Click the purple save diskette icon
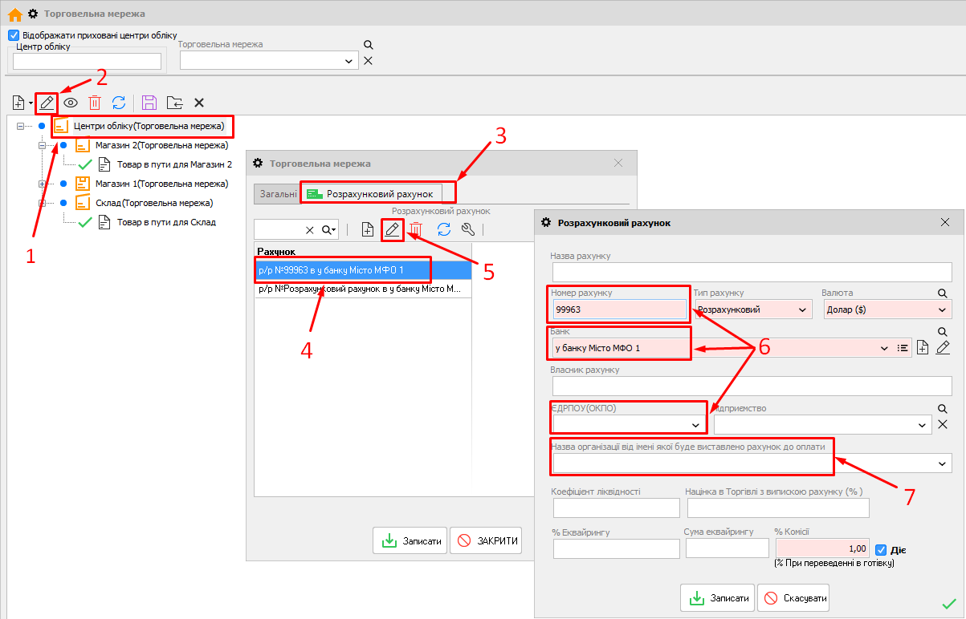Image resolution: width=966 pixels, height=619 pixels. pos(149,103)
